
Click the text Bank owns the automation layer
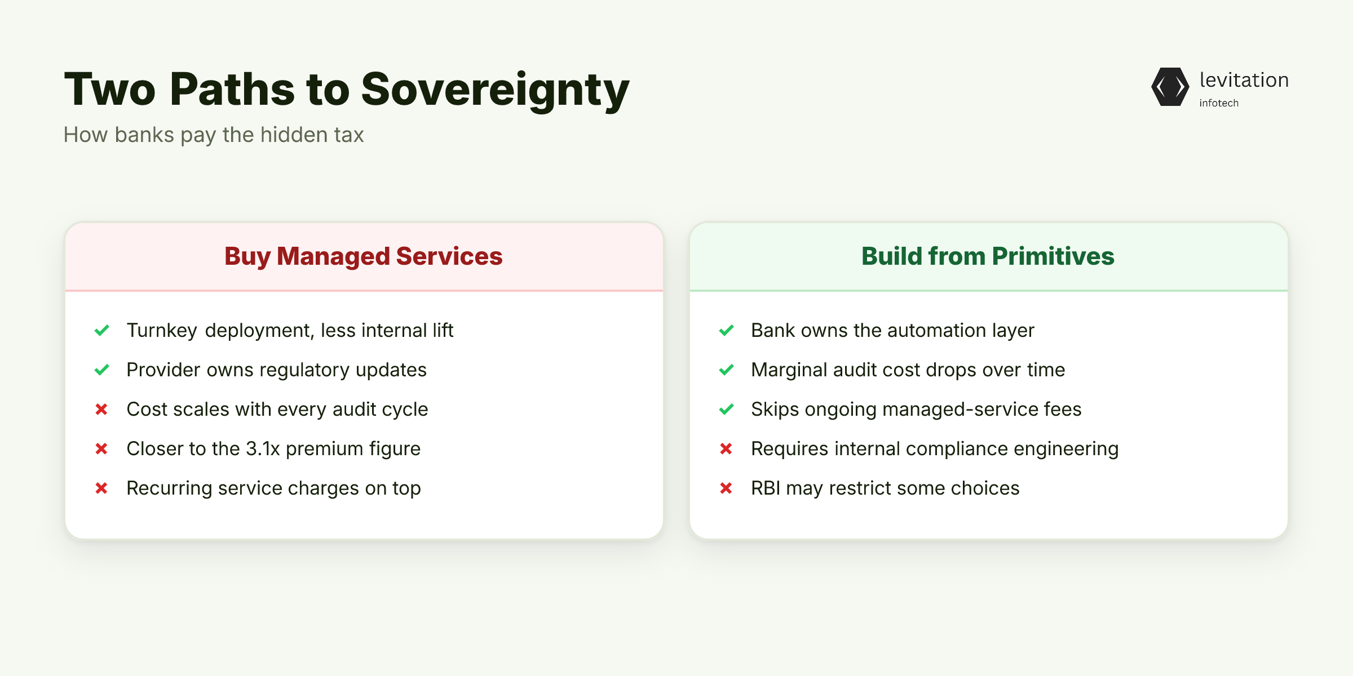pyautogui.click(x=892, y=331)
